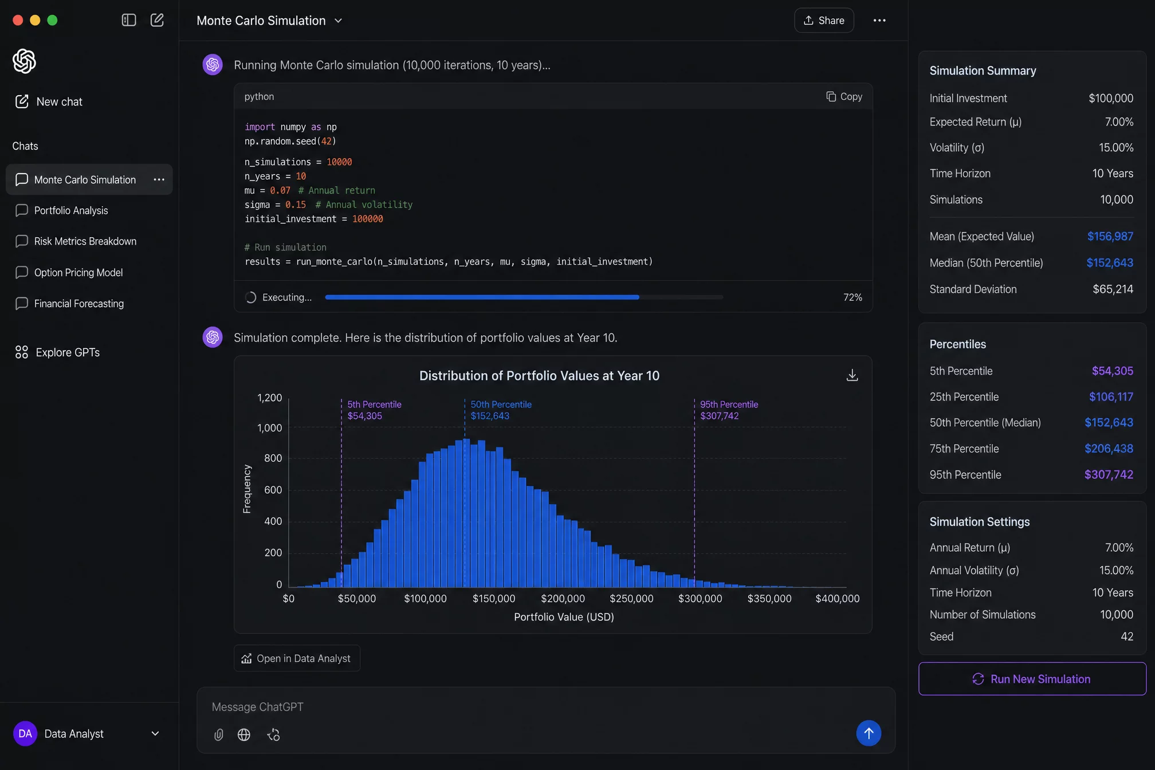Click the Initial Investment value $100,000
This screenshot has width=1155, height=770.
pos(1111,98)
